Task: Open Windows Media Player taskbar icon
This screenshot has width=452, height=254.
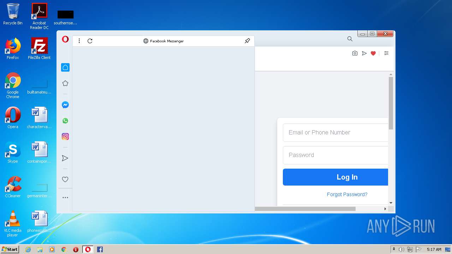Action: (52, 249)
